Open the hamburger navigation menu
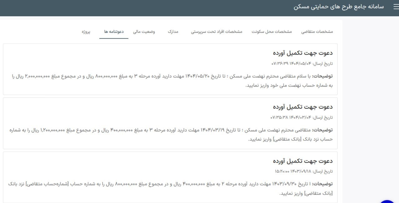 [x=396, y=6]
